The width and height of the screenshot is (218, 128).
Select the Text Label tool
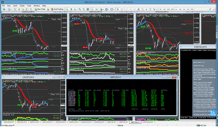coord(150,9)
